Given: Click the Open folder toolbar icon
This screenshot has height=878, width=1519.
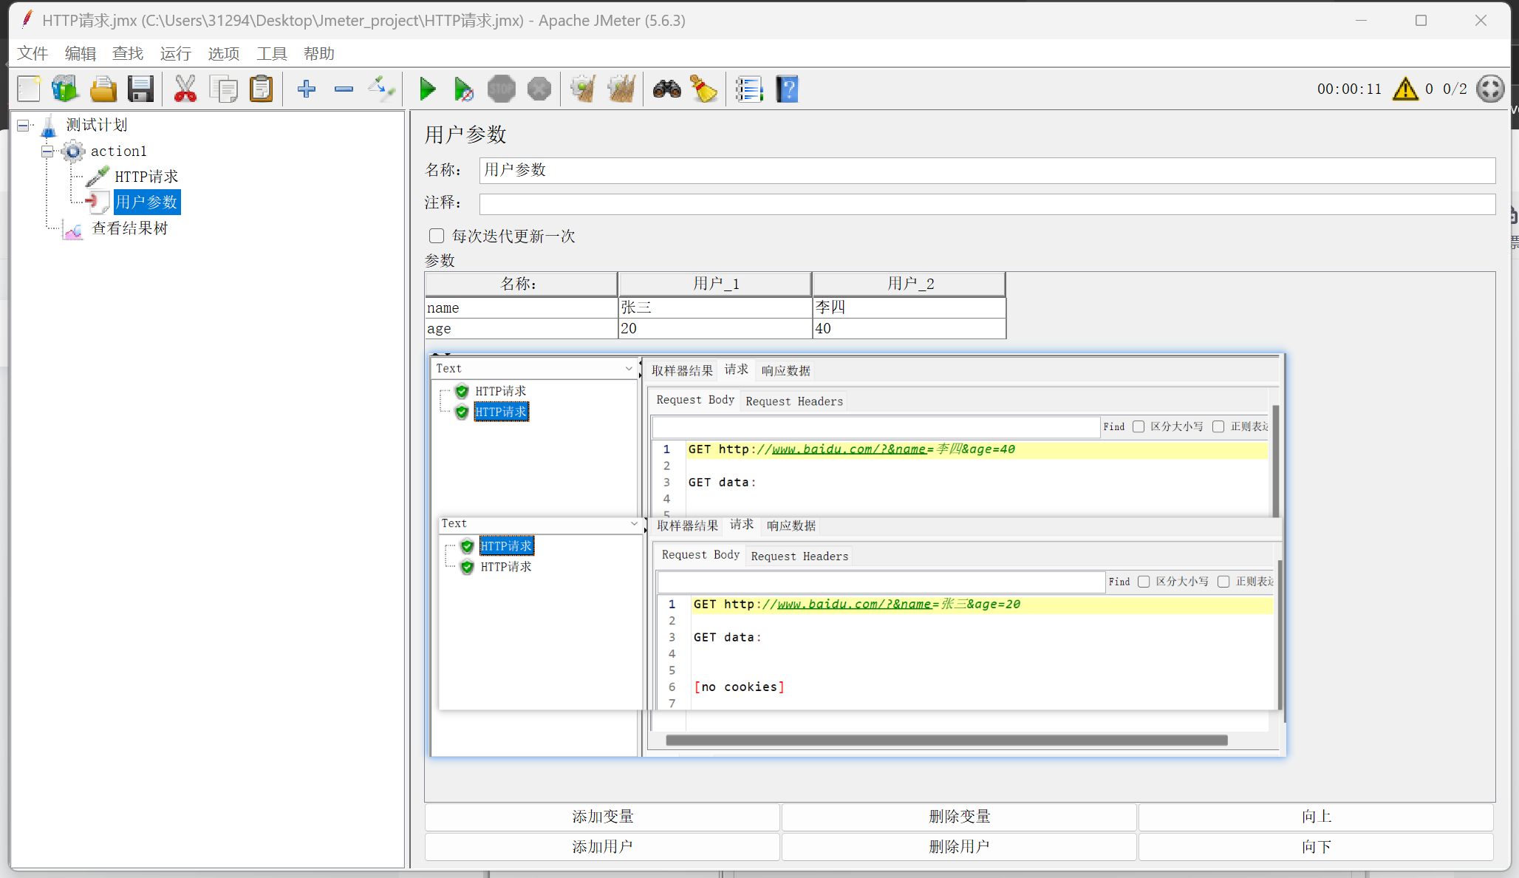Looking at the screenshot, I should coord(103,89).
